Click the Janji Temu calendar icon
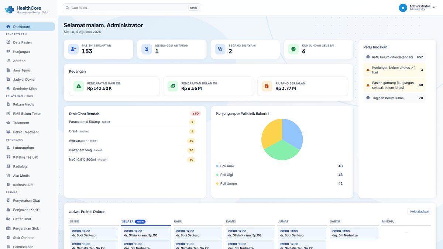443x249 pixels. 8,70
